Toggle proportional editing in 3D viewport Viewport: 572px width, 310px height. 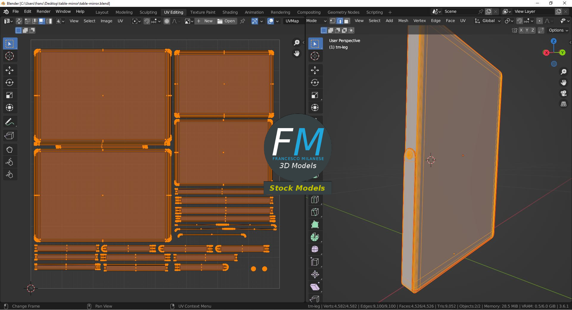tap(539, 21)
